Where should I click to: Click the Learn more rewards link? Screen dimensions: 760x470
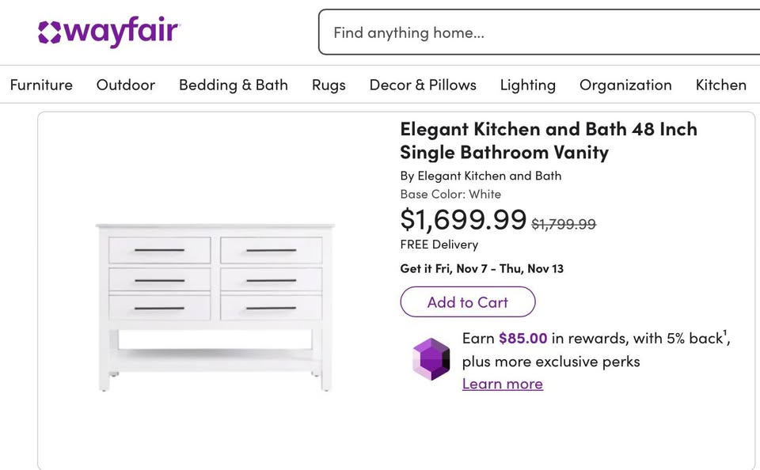[x=503, y=384]
